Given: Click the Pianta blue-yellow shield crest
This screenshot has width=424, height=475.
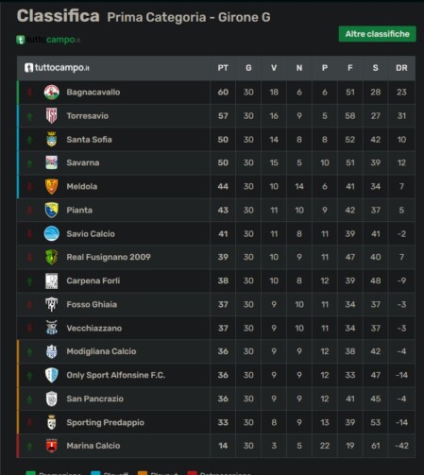Looking at the screenshot, I should (x=52, y=210).
